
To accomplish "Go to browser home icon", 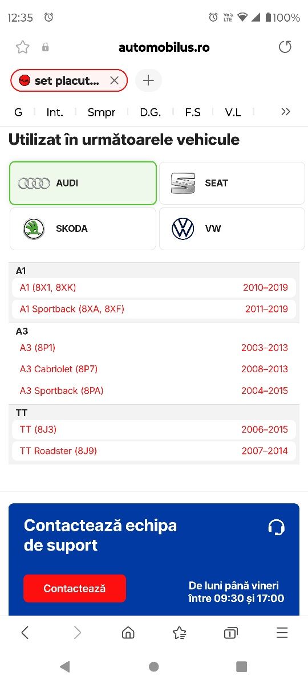I will [128, 633].
